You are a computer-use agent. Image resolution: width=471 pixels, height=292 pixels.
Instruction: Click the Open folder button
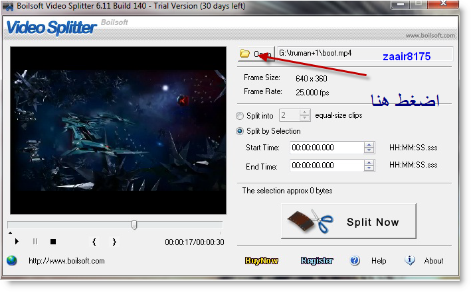(x=256, y=54)
